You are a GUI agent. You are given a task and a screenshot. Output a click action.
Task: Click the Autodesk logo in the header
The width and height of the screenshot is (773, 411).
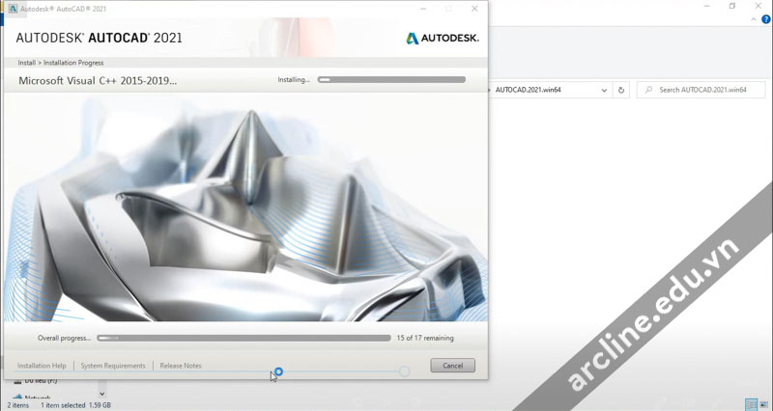442,39
